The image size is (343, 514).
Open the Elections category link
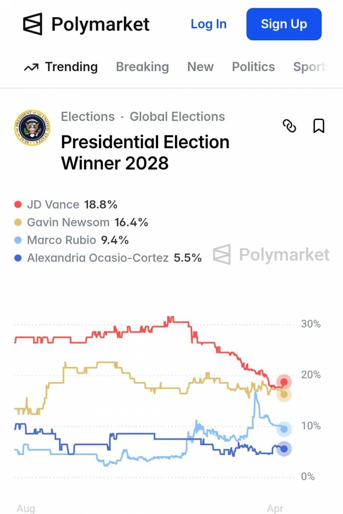[x=88, y=117]
